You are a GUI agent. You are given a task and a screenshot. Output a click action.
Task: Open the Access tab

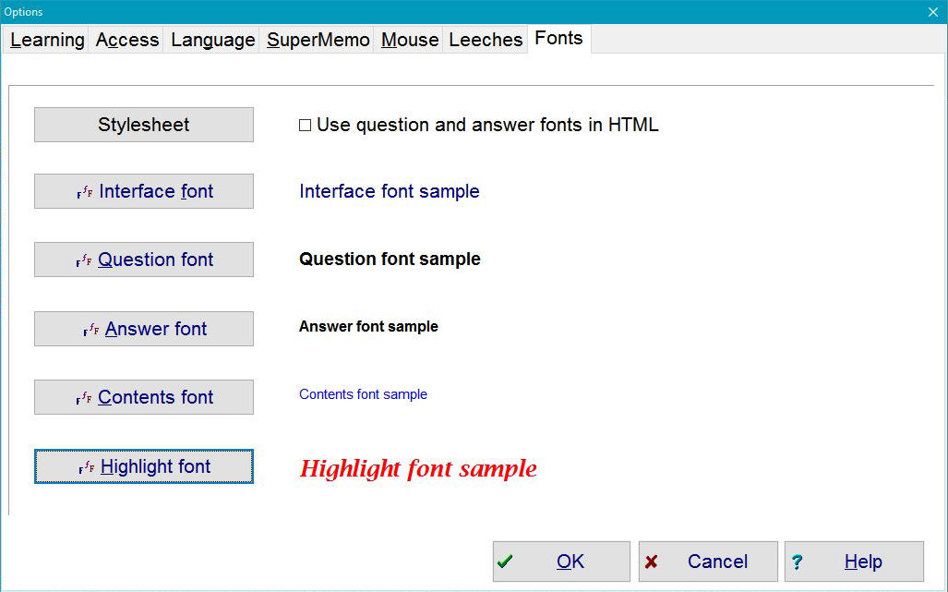126,40
